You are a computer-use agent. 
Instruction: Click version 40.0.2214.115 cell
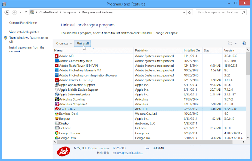coord(233,133)
